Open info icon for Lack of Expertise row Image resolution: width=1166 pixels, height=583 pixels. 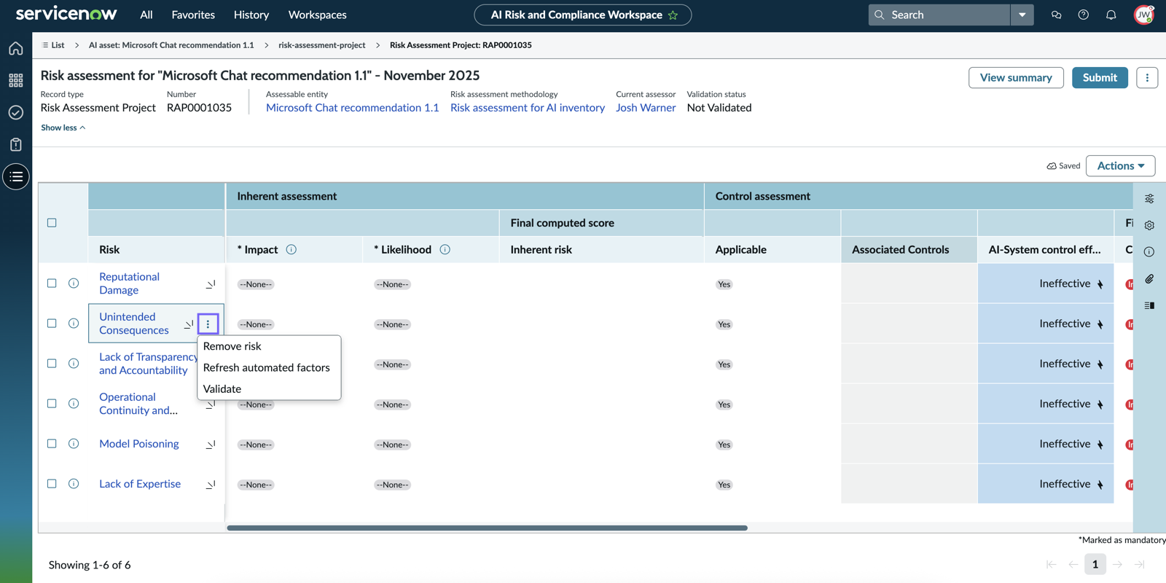(74, 484)
